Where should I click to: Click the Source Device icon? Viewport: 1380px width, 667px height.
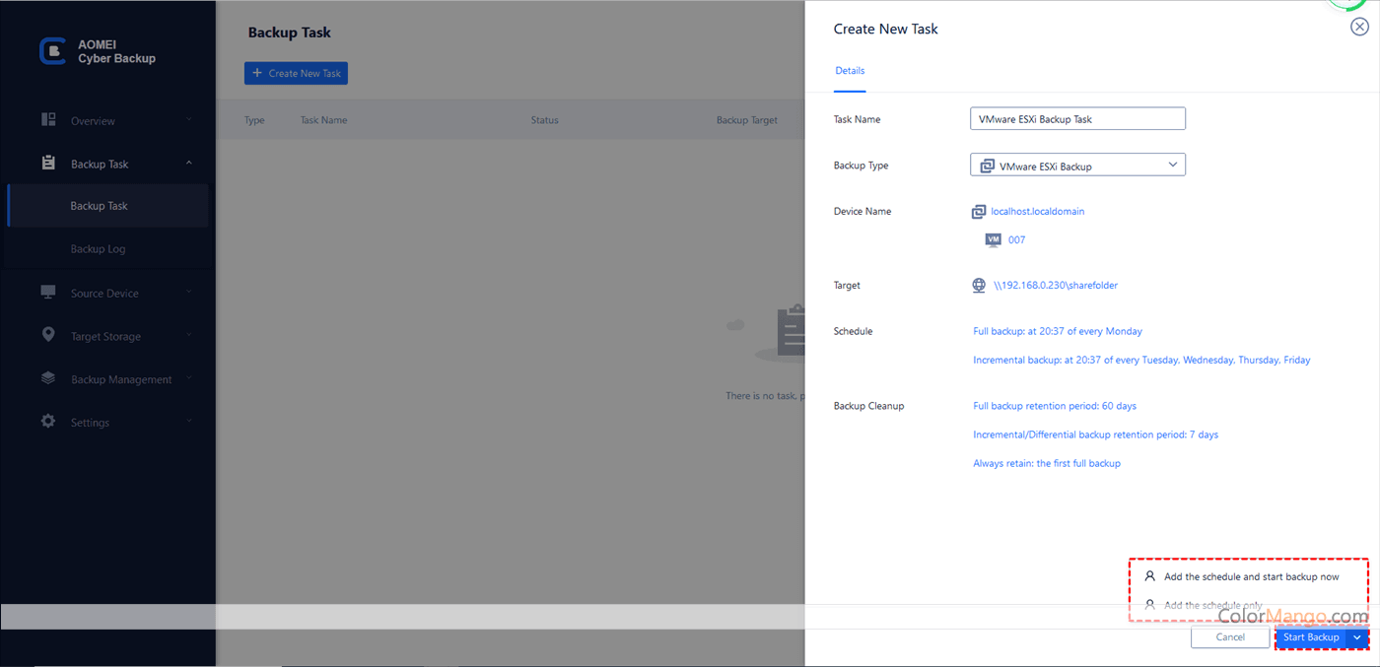click(x=47, y=292)
